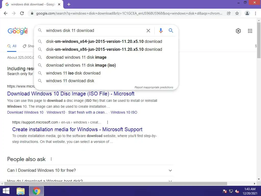Follow the 'Windows10' sitelink
The height and width of the screenshot is (196, 261).
coord(56,112)
